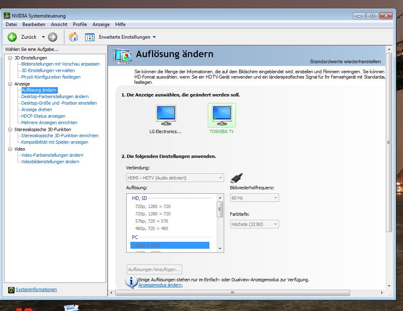
Task: Collapse the Anzeige tree node
Action: tap(10, 84)
